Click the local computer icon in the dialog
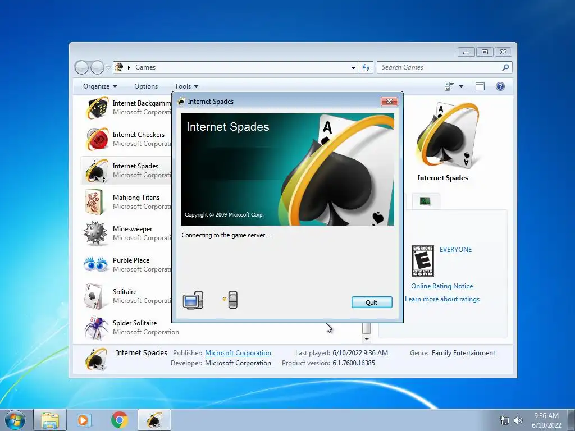575x431 pixels. point(193,300)
